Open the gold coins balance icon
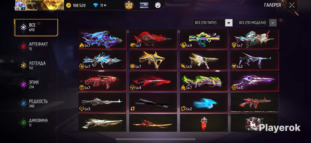 (x=69, y=5)
